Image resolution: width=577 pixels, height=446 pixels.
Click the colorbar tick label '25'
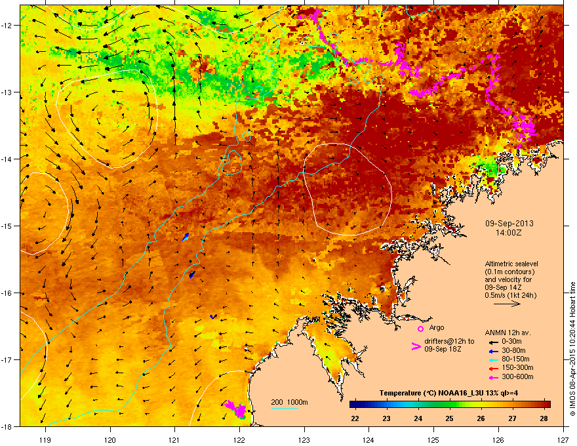(449, 418)
